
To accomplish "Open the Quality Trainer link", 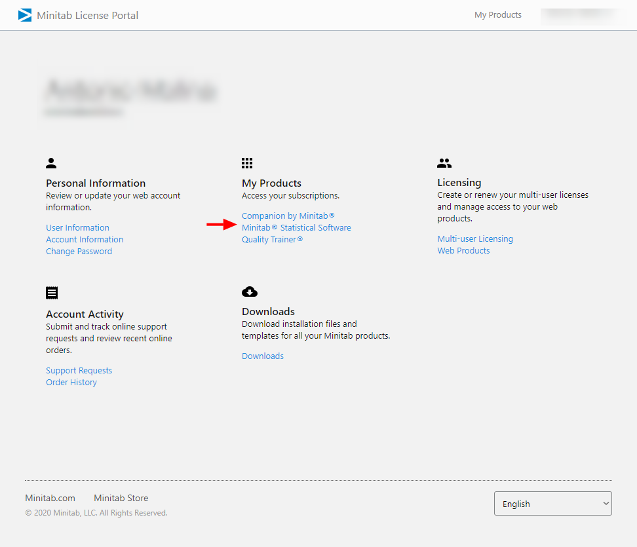I will [272, 240].
